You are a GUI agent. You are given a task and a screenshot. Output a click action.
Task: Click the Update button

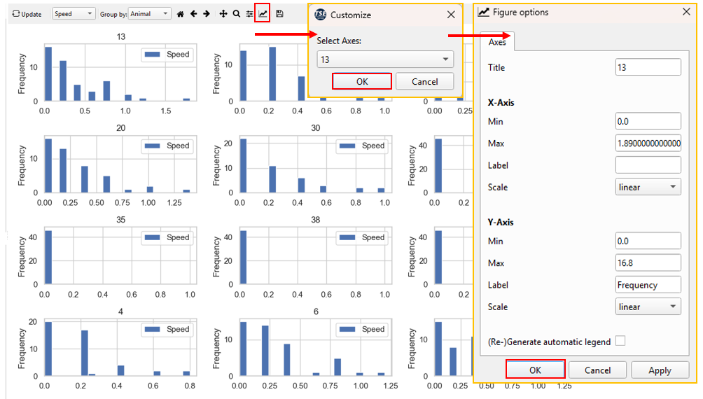tap(27, 14)
